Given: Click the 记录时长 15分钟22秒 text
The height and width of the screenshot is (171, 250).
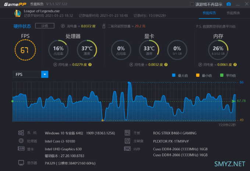Looking at the screenshot, I should [150, 16].
